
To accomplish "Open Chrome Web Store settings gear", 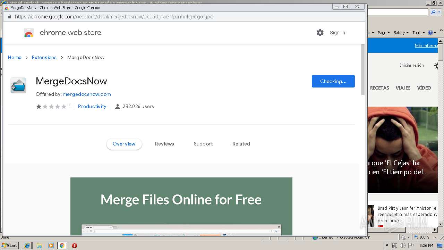I will click(320, 33).
